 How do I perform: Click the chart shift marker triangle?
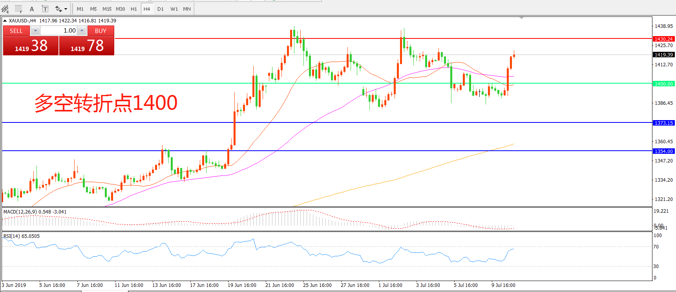(x=521, y=18)
